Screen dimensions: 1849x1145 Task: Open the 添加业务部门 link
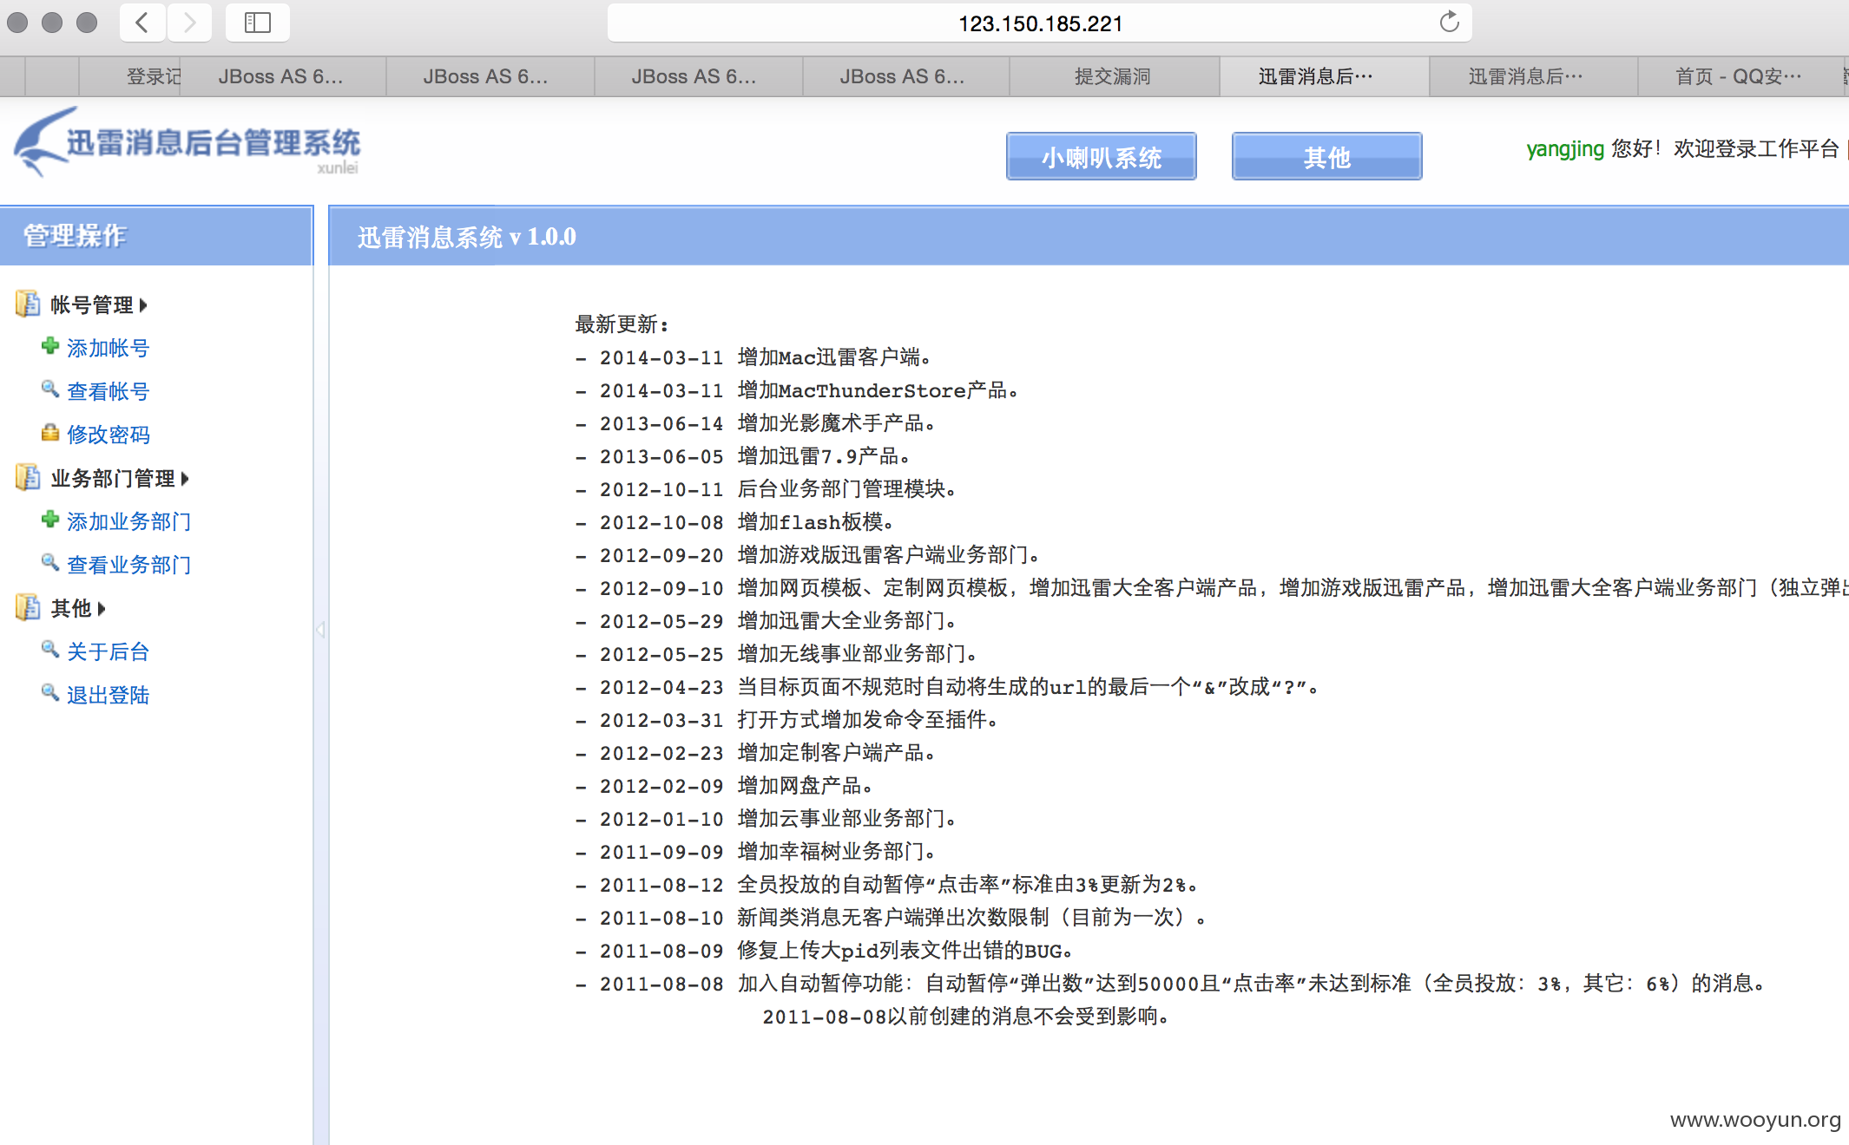click(129, 522)
